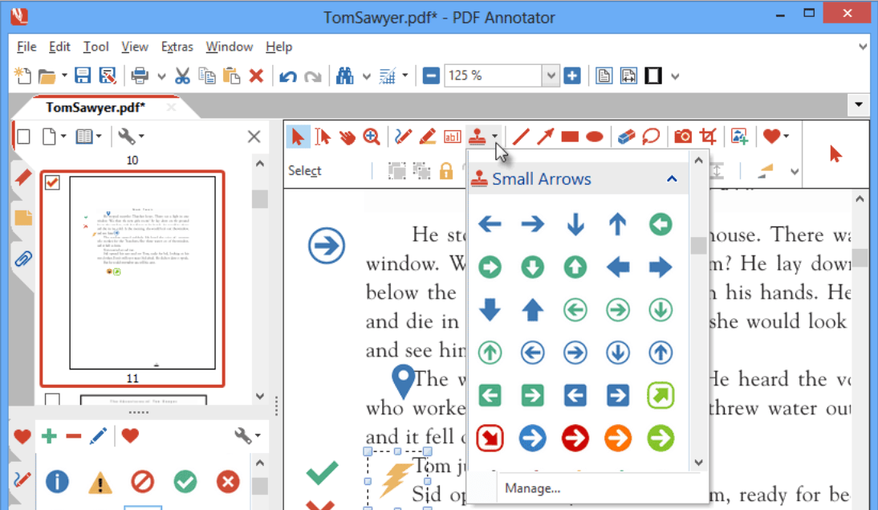Pick the orange circled right arrow stamp

point(618,439)
